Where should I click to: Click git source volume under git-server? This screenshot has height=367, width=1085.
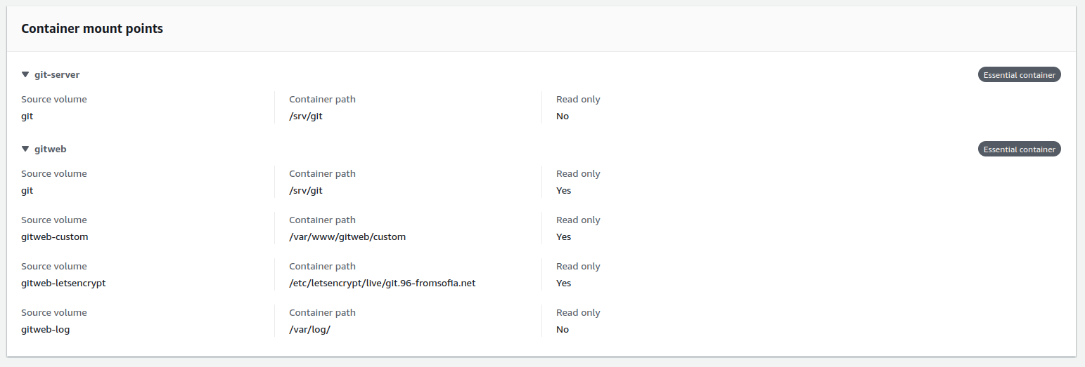27,116
